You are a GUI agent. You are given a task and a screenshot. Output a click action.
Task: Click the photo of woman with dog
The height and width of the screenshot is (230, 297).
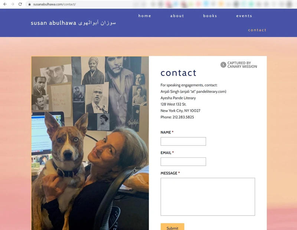(90, 143)
